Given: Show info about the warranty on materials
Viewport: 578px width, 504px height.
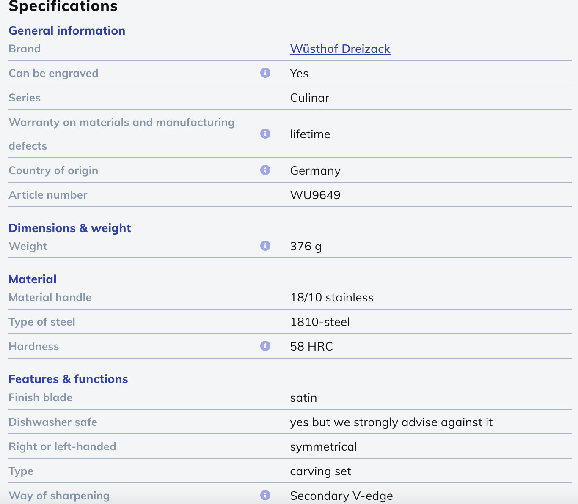Looking at the screenshot, I should click(265, 134).
